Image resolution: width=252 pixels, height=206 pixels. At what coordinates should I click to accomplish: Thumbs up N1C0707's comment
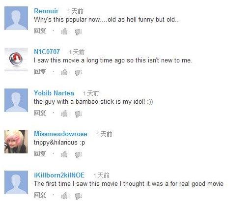[x=64, y=72]
